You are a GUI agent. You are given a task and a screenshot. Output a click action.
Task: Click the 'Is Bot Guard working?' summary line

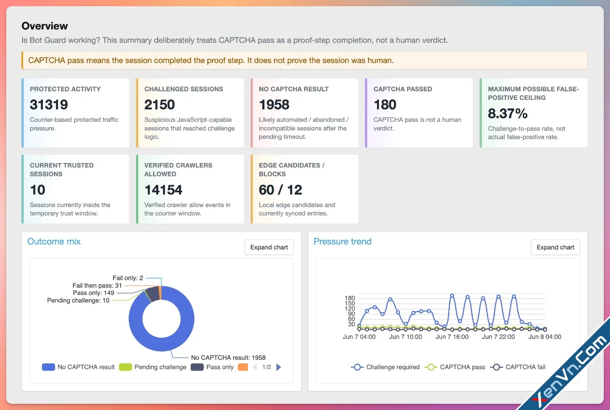[x=235, y=40]
